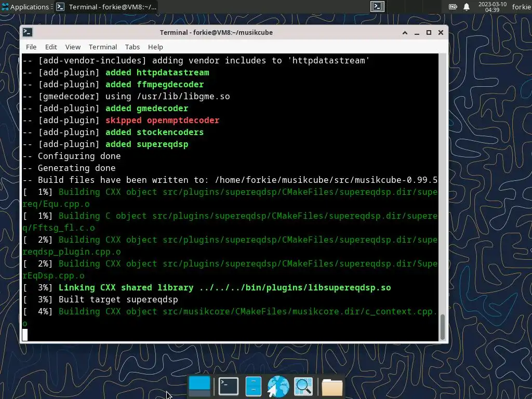Open the Tabs menu
This screenshot has width=532, height=399.
[132, 47]
